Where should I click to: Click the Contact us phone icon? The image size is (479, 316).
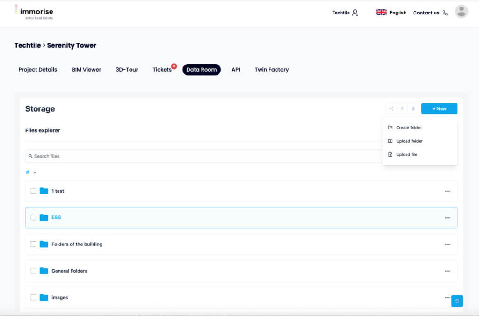445,13
